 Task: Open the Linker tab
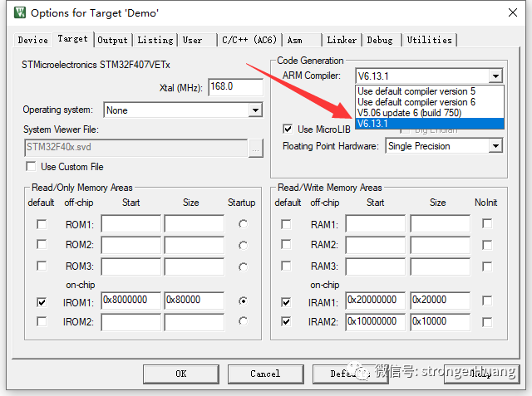point(342,40)
